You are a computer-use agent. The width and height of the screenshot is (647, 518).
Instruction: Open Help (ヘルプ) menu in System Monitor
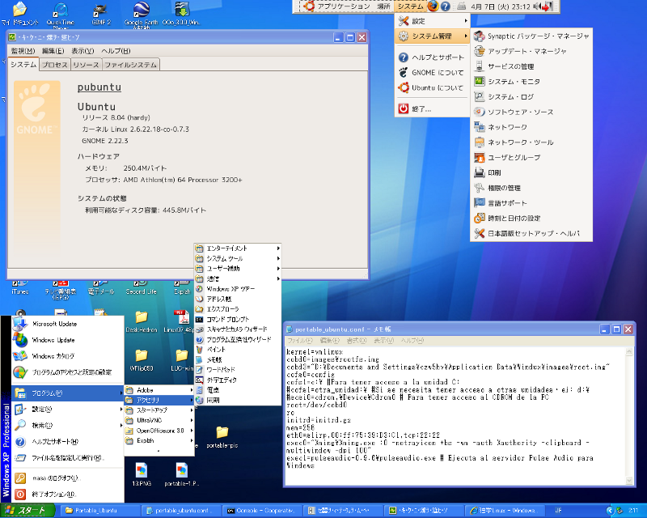click(x=116, y=51)
